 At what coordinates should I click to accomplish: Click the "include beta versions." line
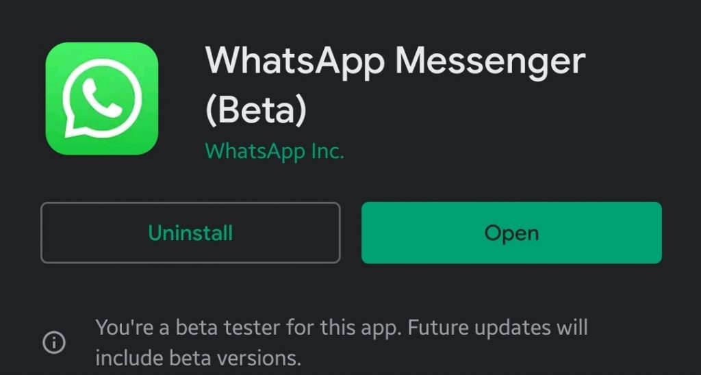[198, 357]
